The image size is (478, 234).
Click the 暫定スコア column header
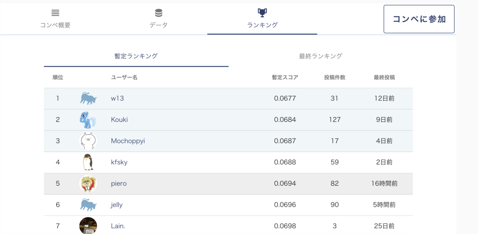(285, 77)
